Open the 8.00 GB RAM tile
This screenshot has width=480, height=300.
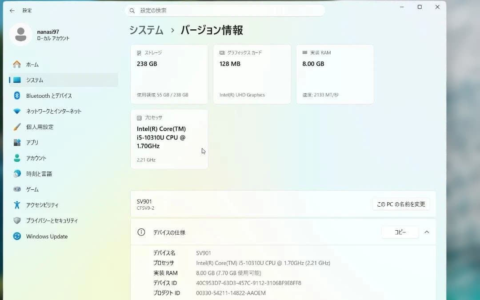(335, 74)
